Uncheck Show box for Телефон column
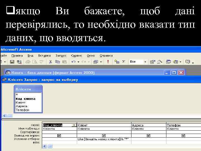Viewport: 201px width, 151px height. coord(183,135)
